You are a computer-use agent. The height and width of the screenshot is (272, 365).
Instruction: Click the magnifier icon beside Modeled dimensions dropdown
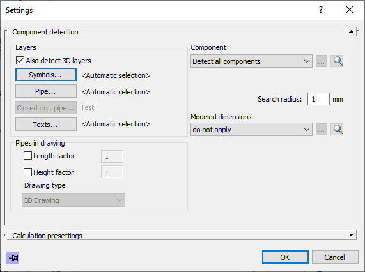[337, 129]
